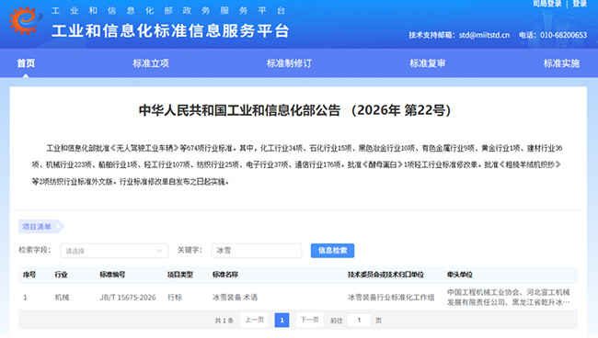Screen dimensions: 598x338
Task: Click the 信息检索 search button
Action: coord(332,251)
